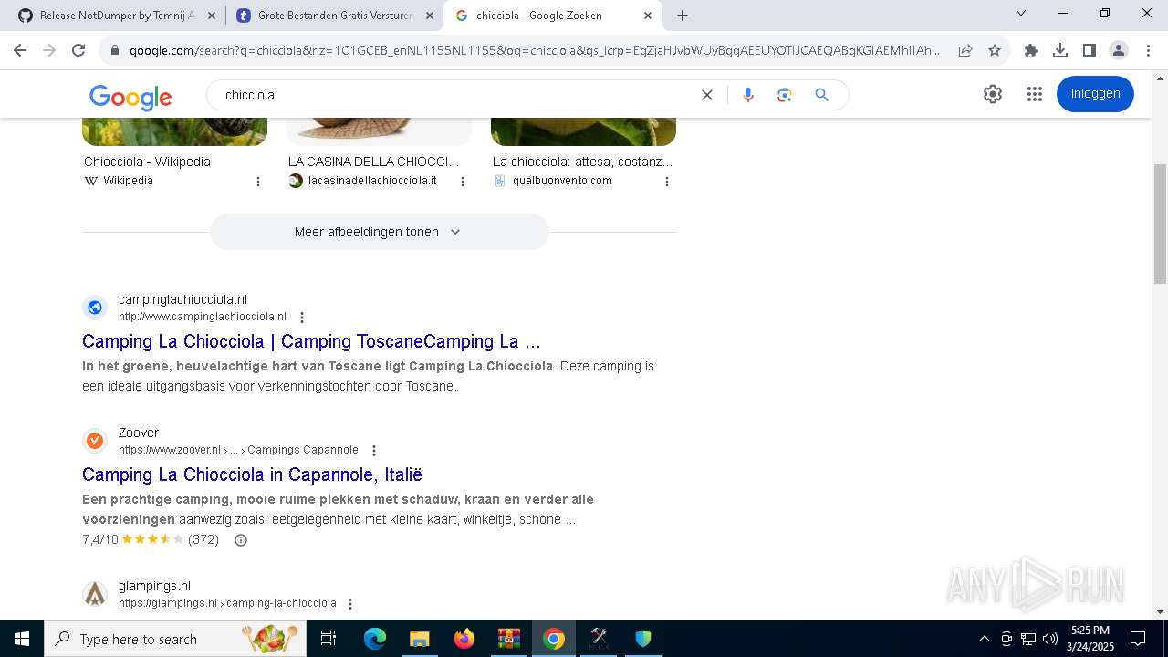Close the chicciola Google Zoeken tab
Screen dimensions: 1168x657
pyautogui.click(x=648, y=16)
